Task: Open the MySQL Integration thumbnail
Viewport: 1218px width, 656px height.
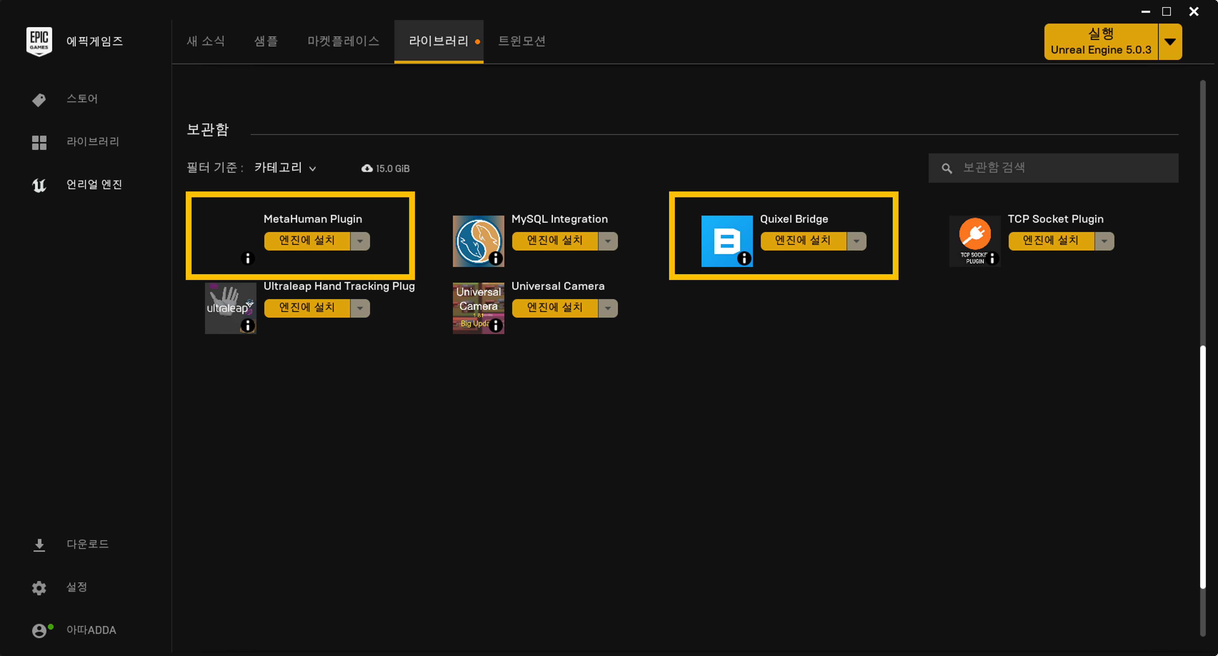Action: click(478, 241)
